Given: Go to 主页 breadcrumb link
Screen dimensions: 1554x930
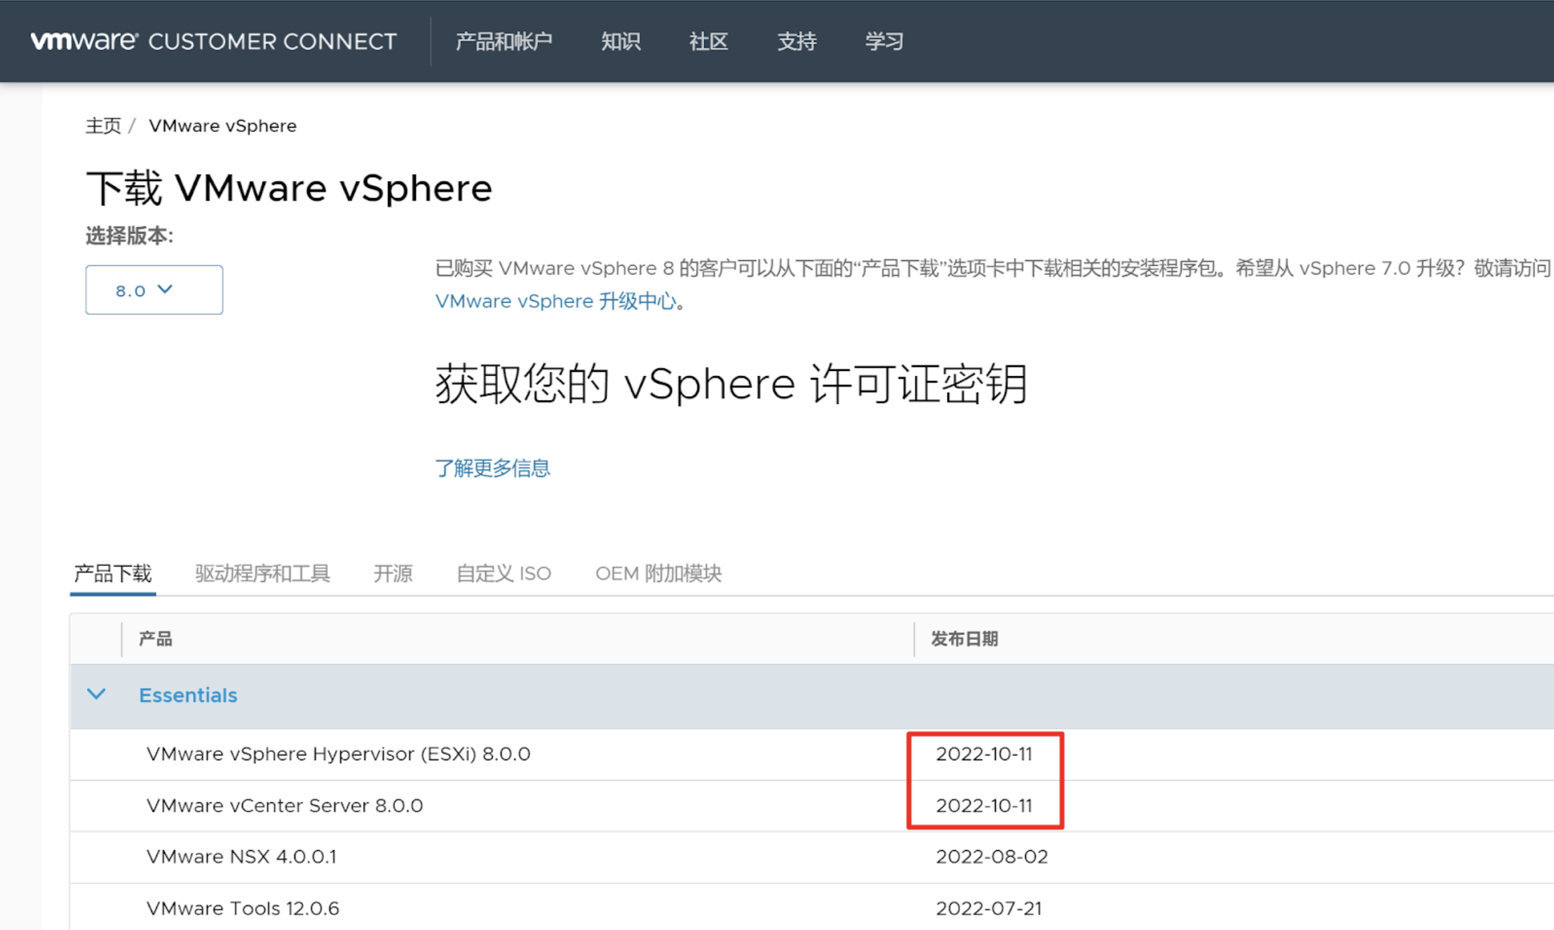Looking at the screenshot, I should point(103,126).
